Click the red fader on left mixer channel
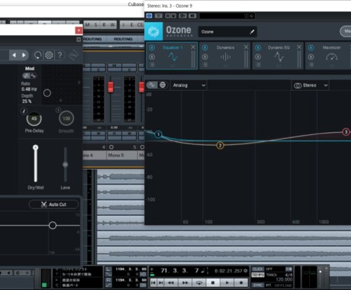This screenshot has height=290, width=351. click(111, 87)
